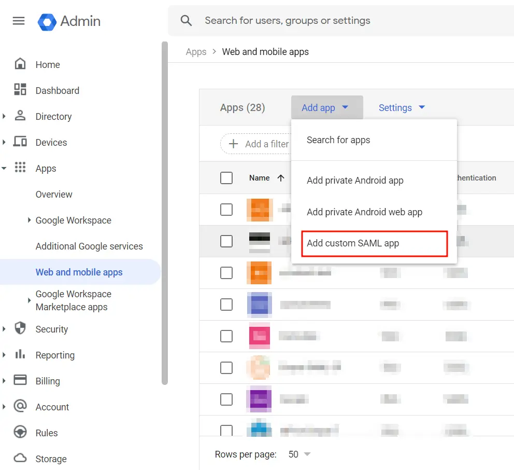Choose Search for apps menu item

[374, 140]
